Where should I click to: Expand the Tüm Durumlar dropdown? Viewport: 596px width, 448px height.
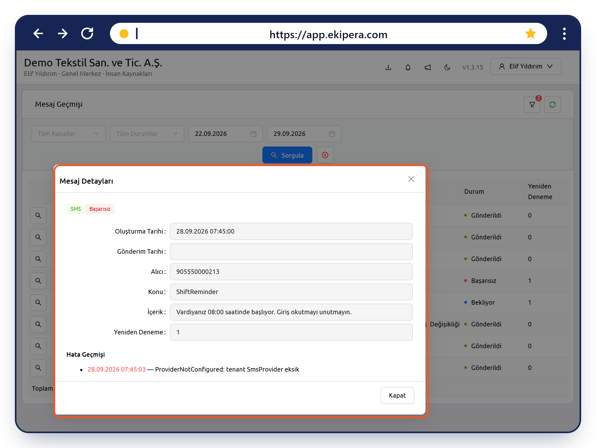click(x=147, y=133)
